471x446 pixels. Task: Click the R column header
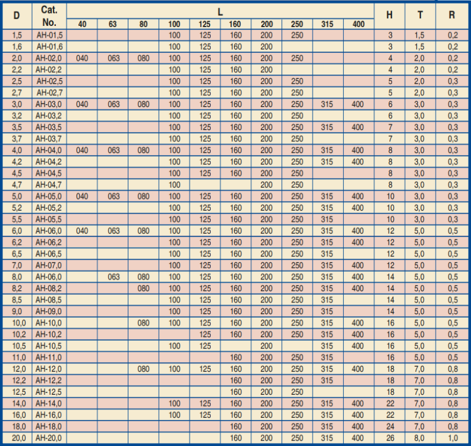(x=452, y=15)
